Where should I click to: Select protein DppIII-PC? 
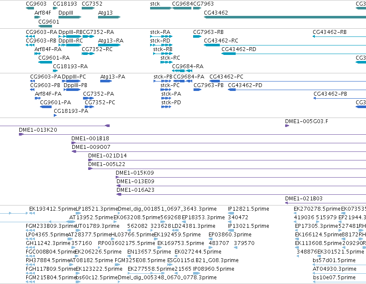(x=71, y=81)
